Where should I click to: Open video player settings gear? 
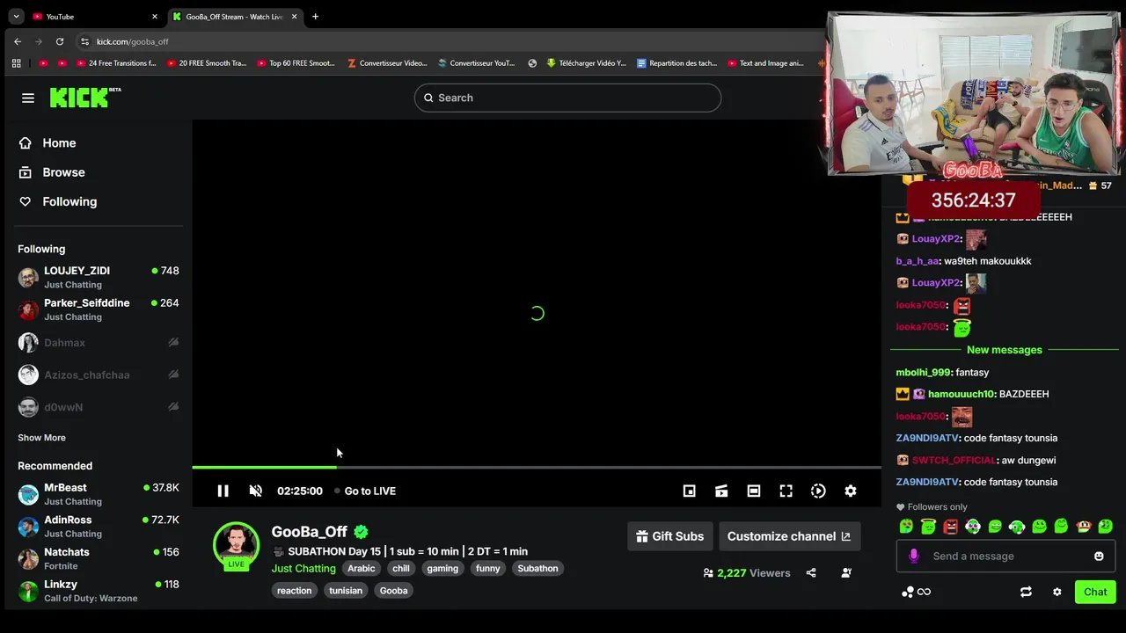click(851, 491)
